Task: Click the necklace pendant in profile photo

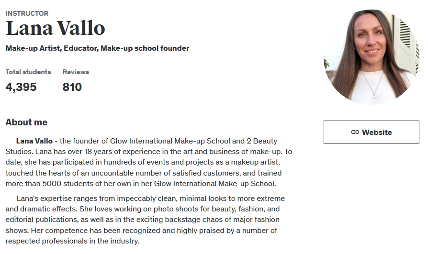Action: point(374,98)
